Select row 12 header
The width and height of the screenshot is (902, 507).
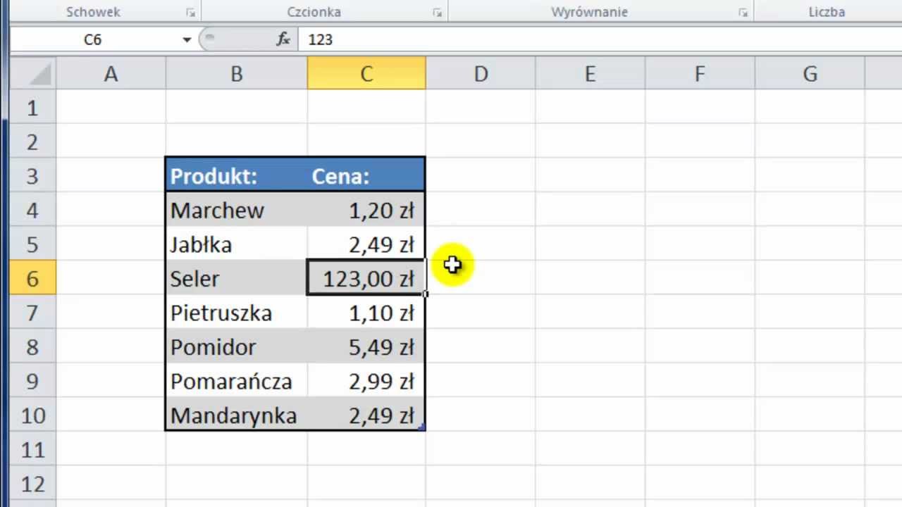33,483
